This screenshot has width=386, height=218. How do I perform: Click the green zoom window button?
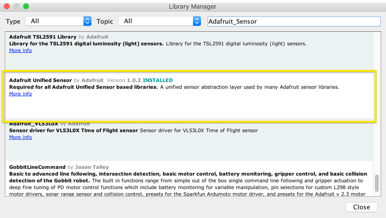coord(26,6)
